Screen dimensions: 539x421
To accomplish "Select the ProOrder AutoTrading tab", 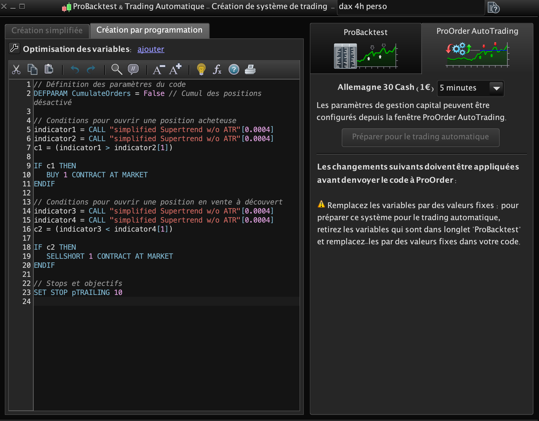I will [x=477, y=48].
